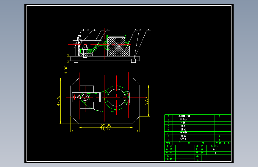Image resolution: width=258 pixels, height=167 pixels.
Task: Select the 32.7 dimension text
Action: [x=146, y=101]
